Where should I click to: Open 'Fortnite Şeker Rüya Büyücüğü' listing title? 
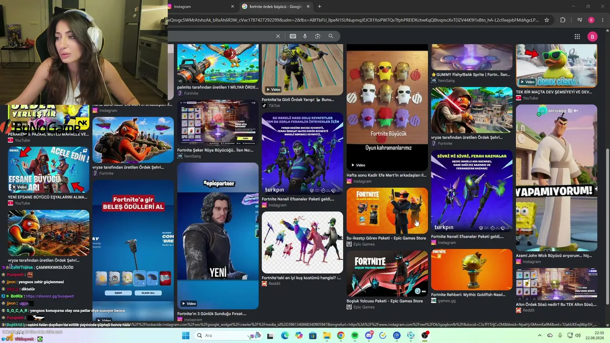coord(215,150)
